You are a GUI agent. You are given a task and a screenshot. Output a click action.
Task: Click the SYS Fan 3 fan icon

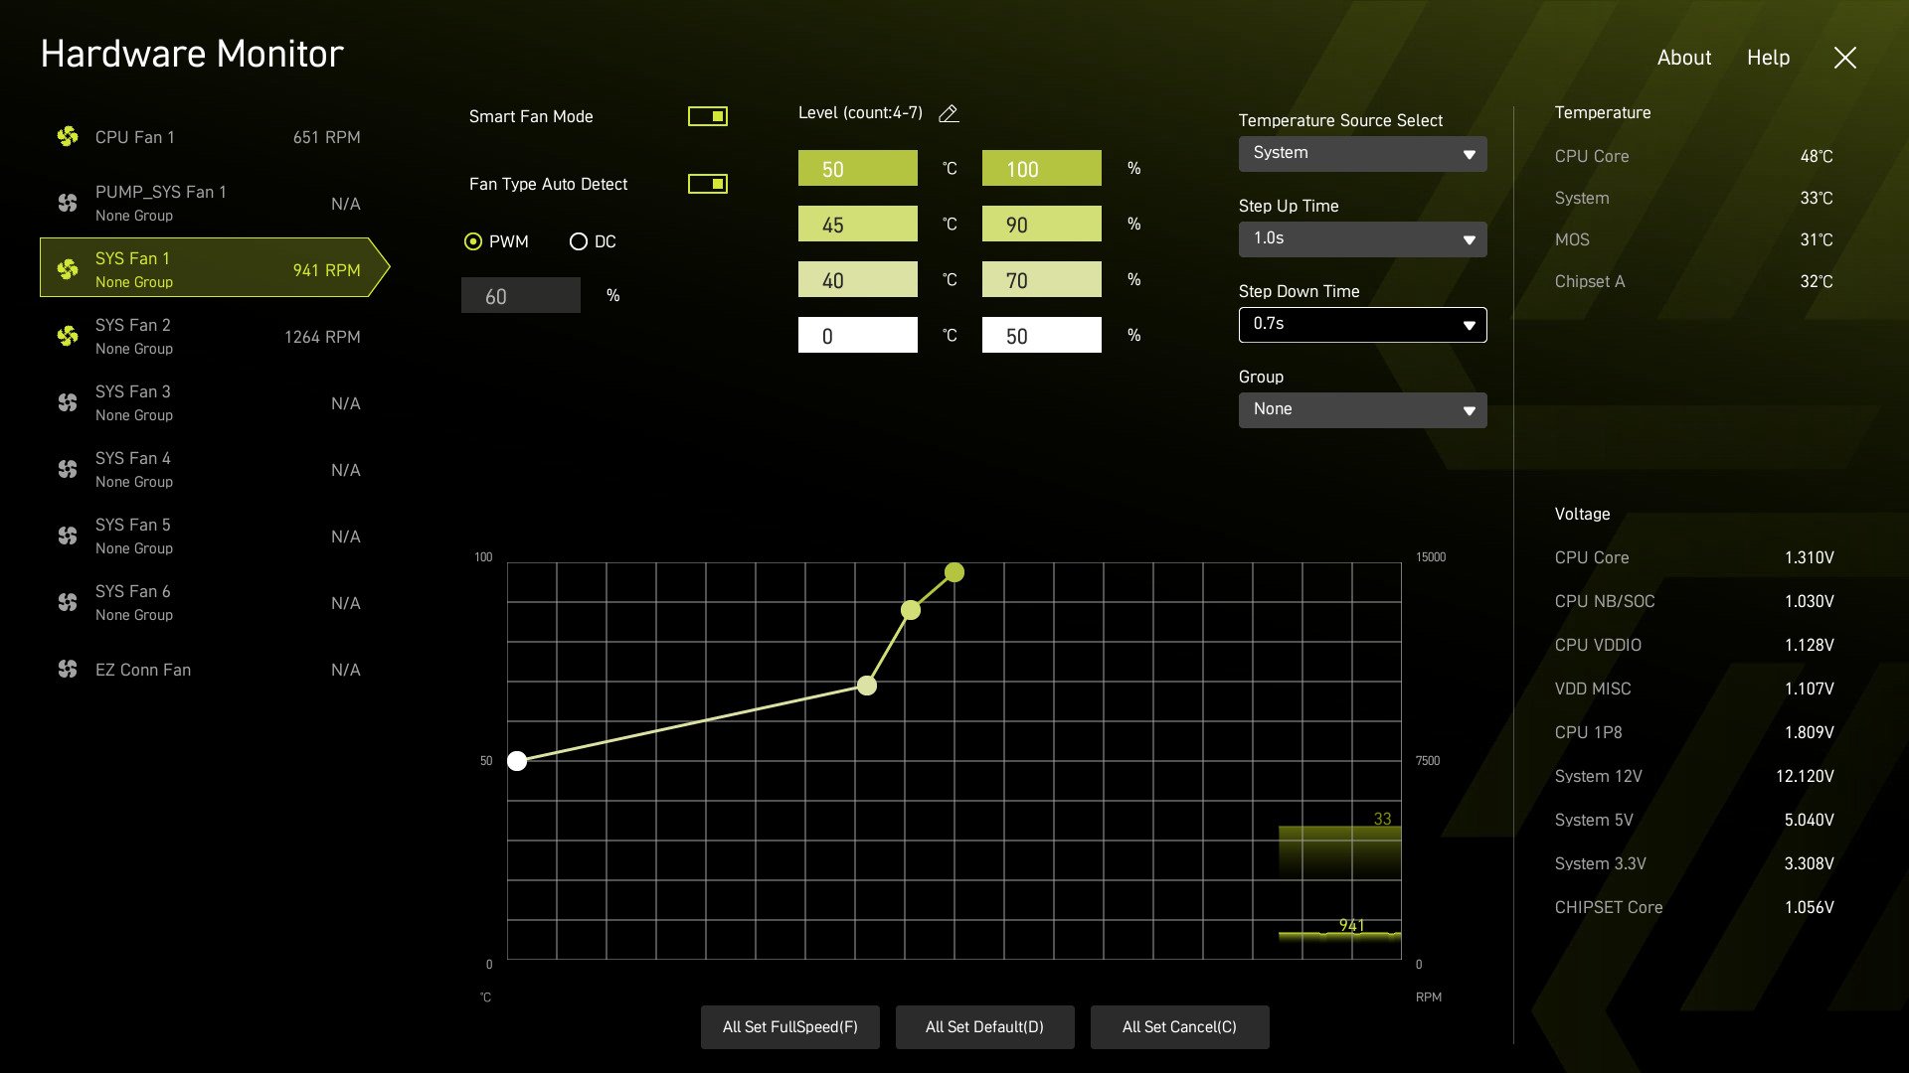(68, 402)
